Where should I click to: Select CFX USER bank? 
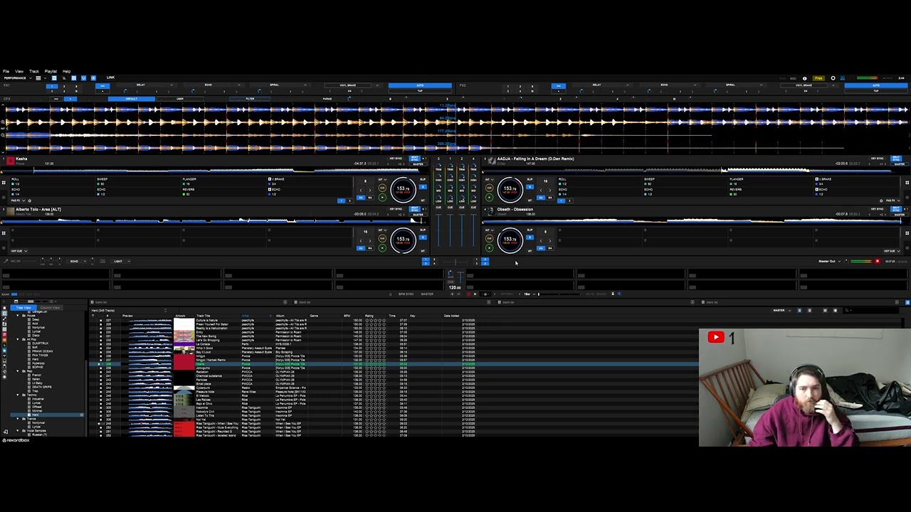point(180,99)
